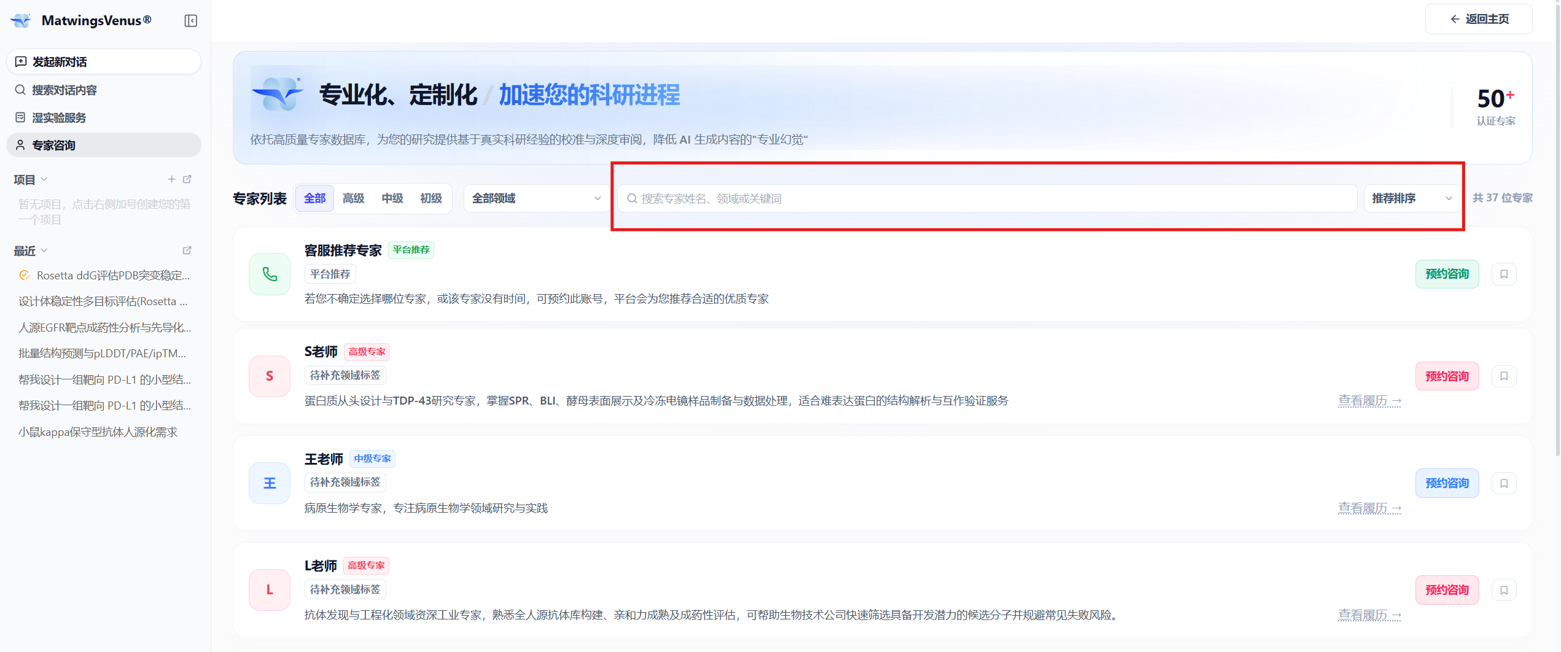The image size is (1561, 652).
Task: Collapse the 项目 section chevron
Action: point(44,179)
